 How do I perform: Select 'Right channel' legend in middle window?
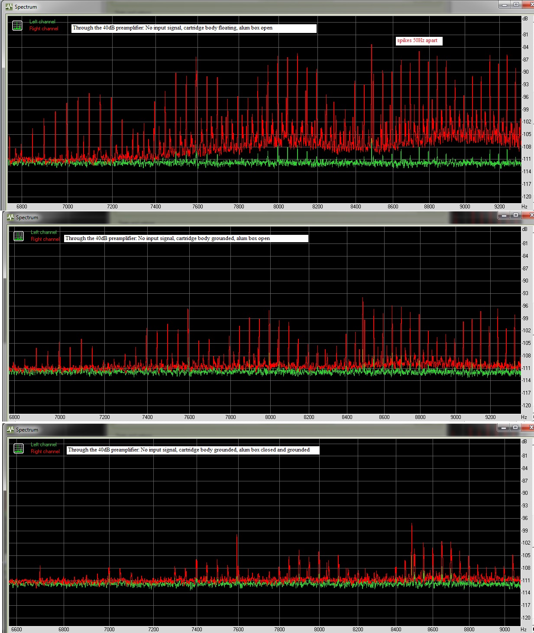click(45, 239)
